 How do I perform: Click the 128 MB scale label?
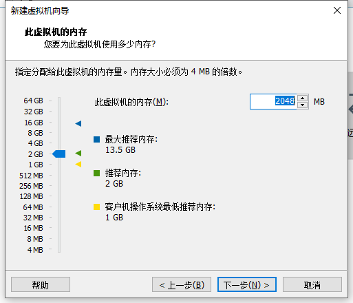(x=31, y=196)
